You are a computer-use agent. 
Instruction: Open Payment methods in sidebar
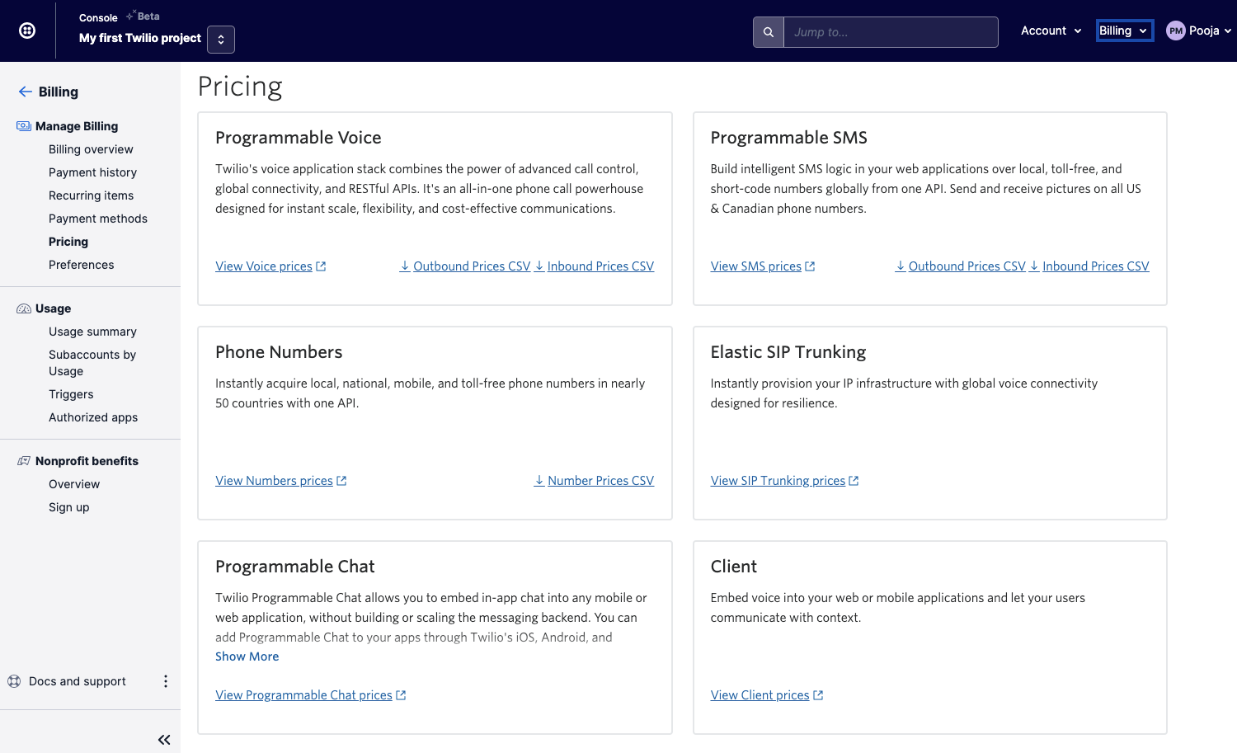pos(98,219)
